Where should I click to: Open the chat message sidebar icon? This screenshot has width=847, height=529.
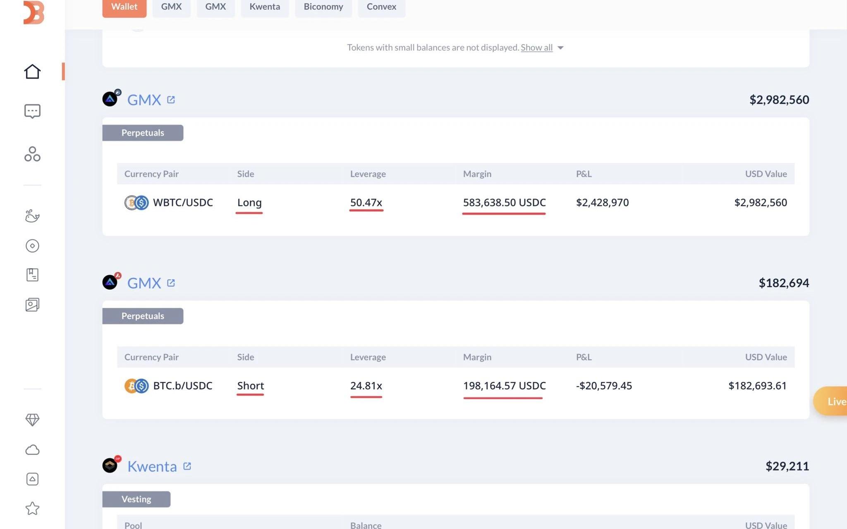pos(32,111)
